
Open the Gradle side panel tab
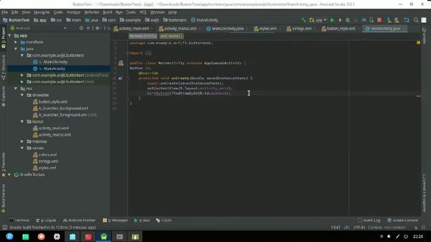(424, 36)
